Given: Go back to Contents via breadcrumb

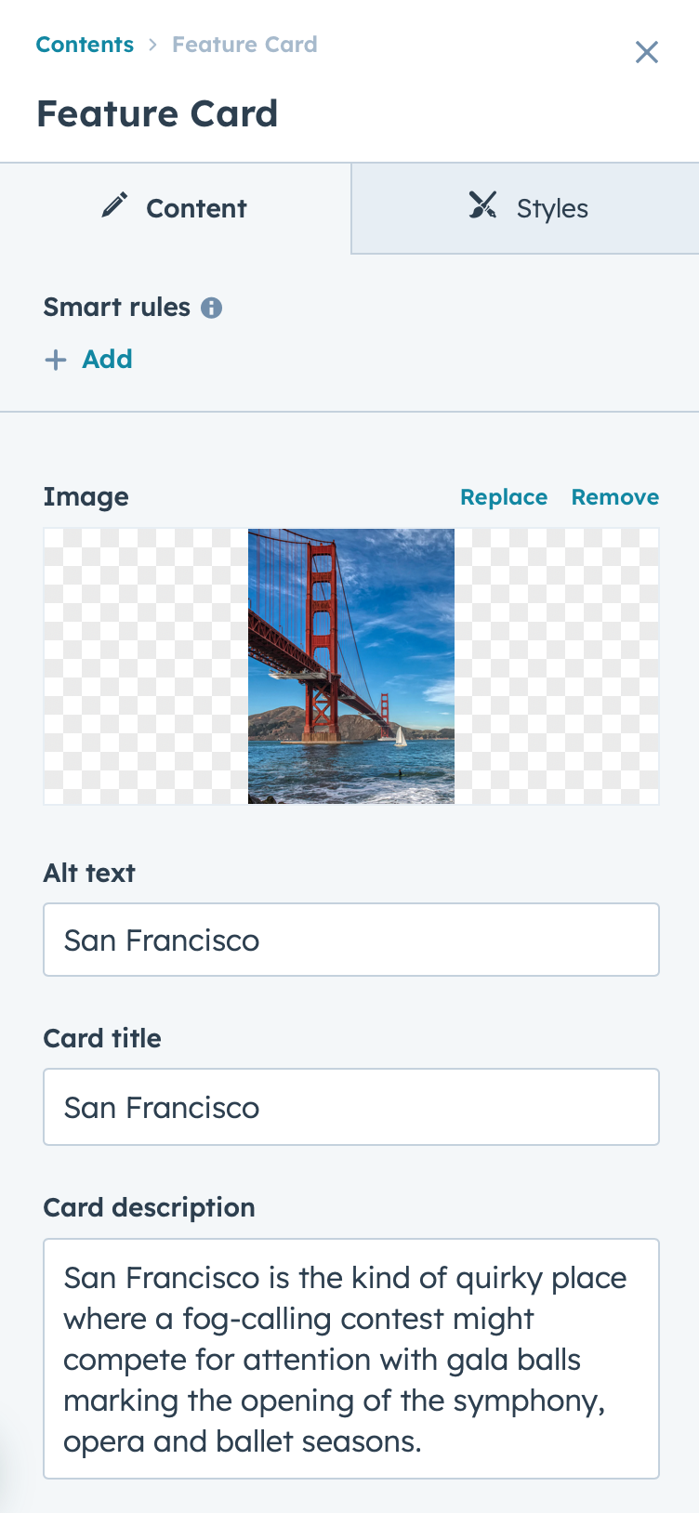Looking at the screenshot, I should (x=85, y=45).
